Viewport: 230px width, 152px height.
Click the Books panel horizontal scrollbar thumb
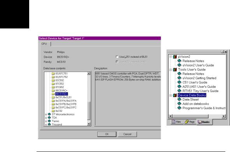click(x=190, y=116)
